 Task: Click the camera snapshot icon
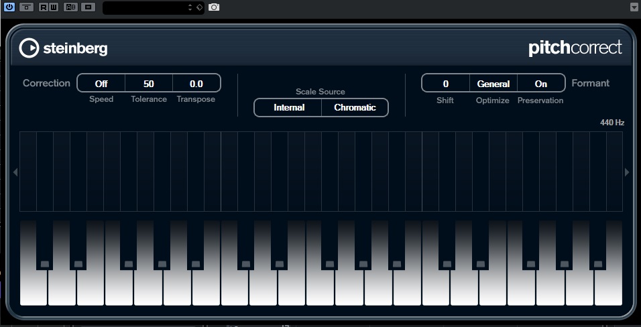point(214,7)
